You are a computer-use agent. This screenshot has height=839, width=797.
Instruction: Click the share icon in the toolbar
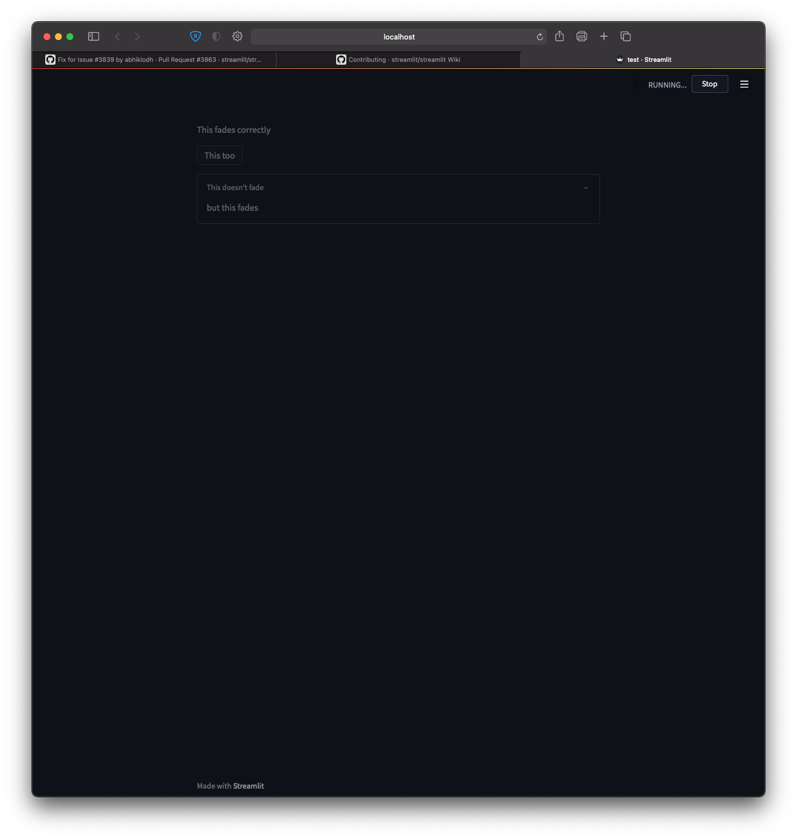(x=559, y=36)
